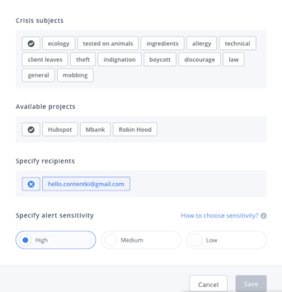This screenshot has width=282, height=292.
Task: Choose Low alert sensitivity
Action: [x=226, y=240]
